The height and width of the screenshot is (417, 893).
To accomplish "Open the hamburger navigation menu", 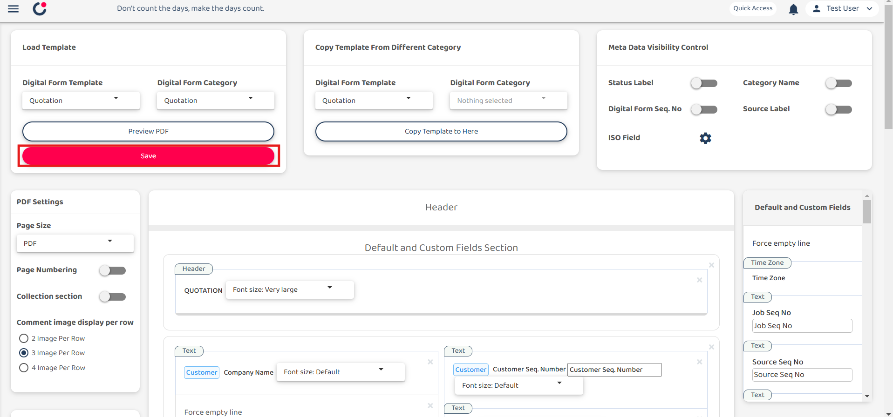I will click(x=14, y=9).
